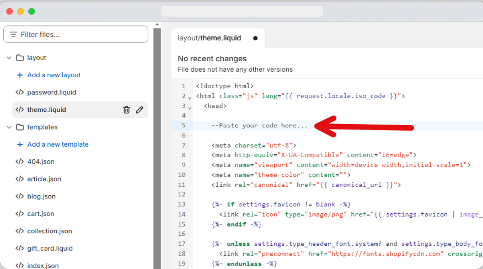Click the templates folder icon
Viewport: 483px width, 269px height.
[x=20, y=127]
